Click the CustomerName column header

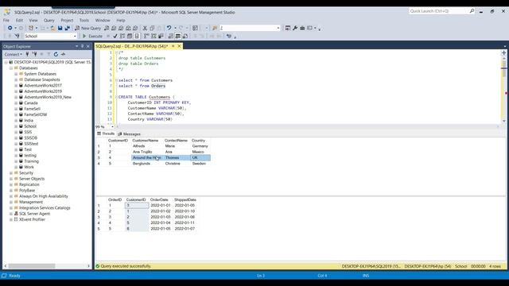pos(145,141)
